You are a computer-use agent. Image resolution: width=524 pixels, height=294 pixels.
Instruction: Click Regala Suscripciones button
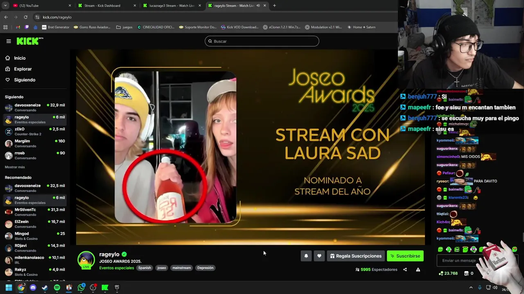356,256
